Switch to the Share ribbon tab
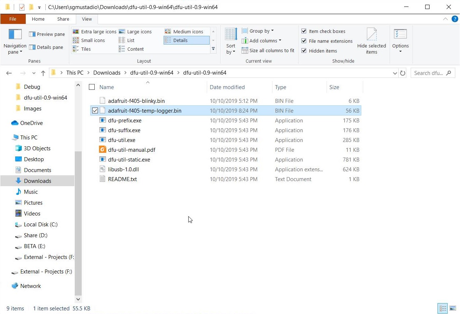Screen dimensions: 460x314 point(63,19)
